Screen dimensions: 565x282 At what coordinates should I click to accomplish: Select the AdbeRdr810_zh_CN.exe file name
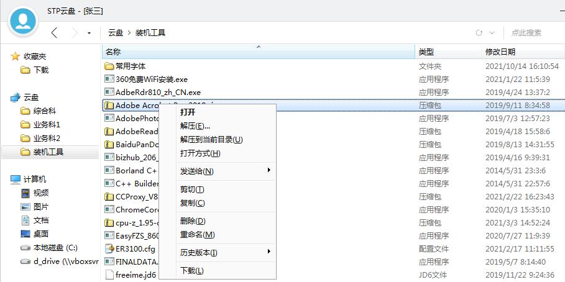pos(158,92)
